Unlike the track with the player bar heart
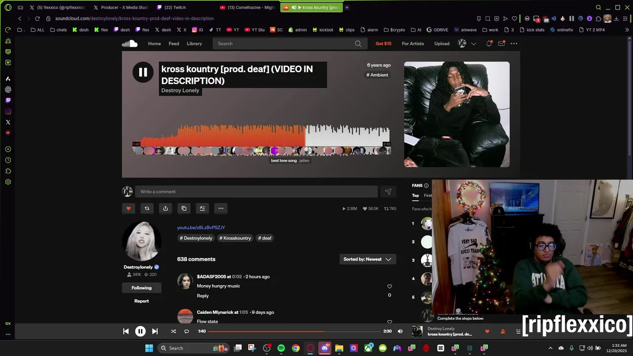 pos(487,331)
